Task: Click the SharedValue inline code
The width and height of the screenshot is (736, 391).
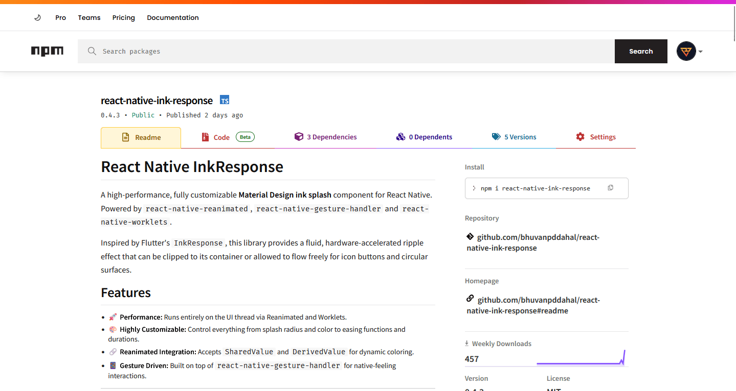Action: [250, 352]
